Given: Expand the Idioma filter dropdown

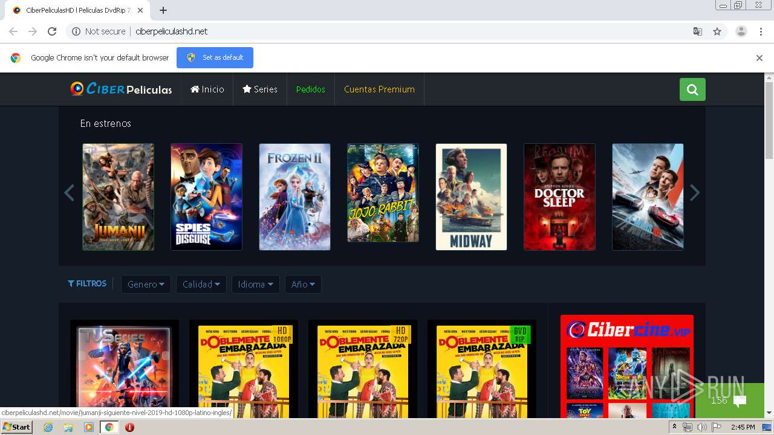Looking at the screenshot, I should (255, 284).
